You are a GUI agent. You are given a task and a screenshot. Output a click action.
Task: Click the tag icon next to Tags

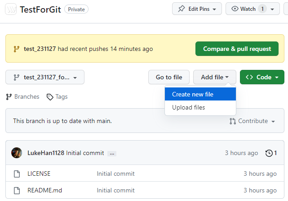[x=50, y=97]
